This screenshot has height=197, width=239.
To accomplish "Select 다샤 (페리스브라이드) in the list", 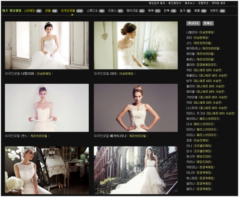I will (201, 124).
